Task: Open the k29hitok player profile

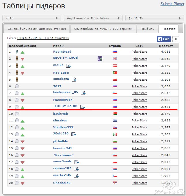Action: click(x=60, y=114)
